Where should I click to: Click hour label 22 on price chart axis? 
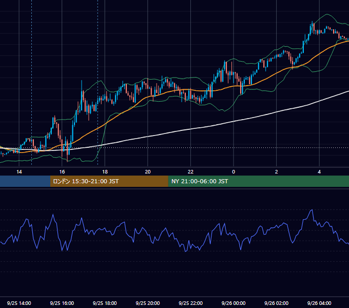(190, 172)
